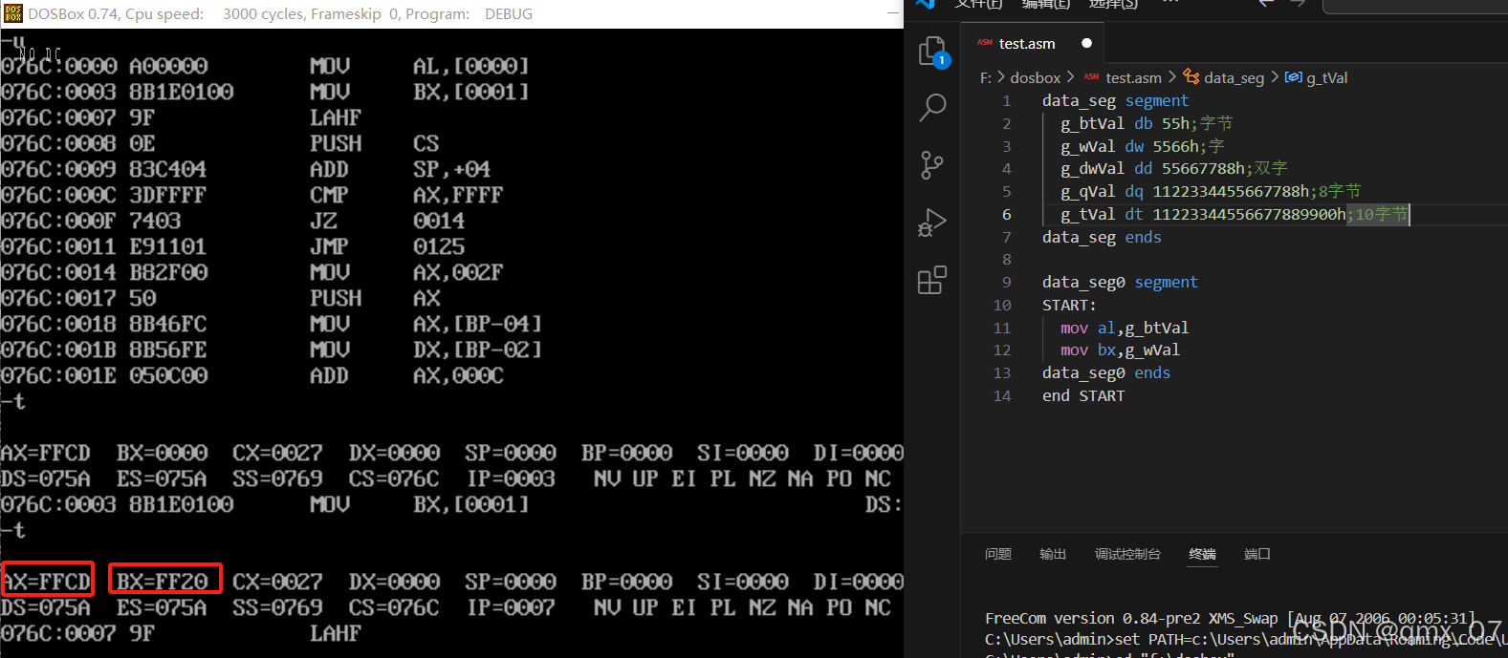The image size is (1508, 658).
Task: Click the DOSBox title bar text
Action: pyautogui.click(x=280, y=14)
